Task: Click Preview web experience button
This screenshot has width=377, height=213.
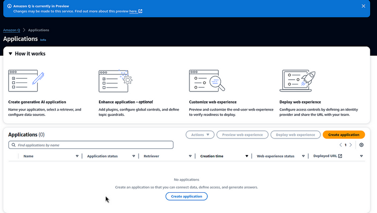Action: click(x=242, y=135)
